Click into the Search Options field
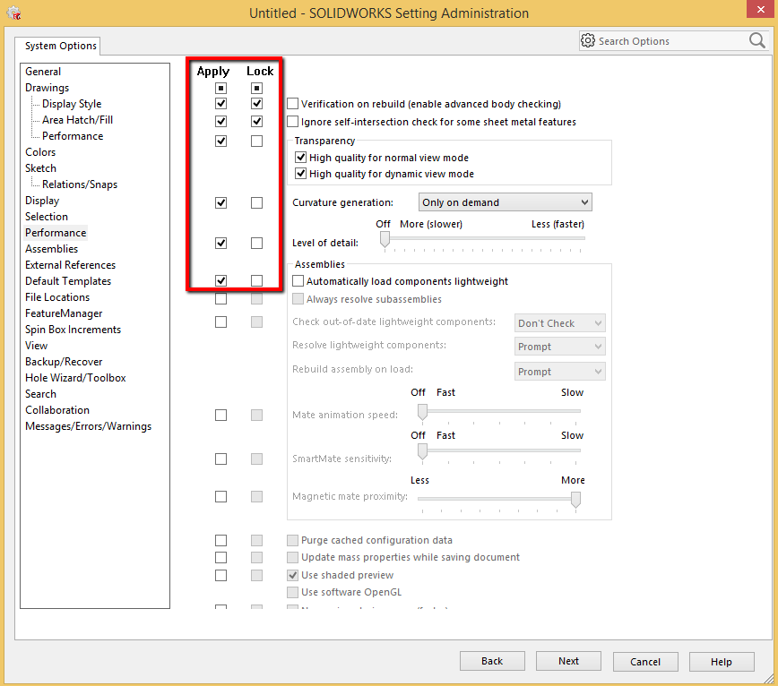This screenshot has height=686, width=778. point(672,41)
